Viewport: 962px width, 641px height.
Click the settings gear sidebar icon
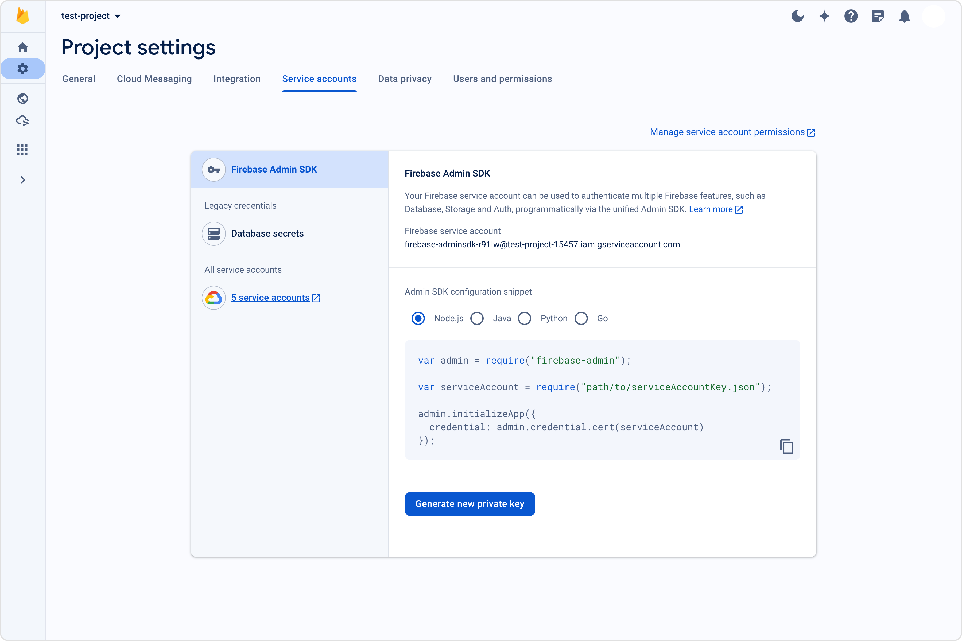tap(22, 69)
